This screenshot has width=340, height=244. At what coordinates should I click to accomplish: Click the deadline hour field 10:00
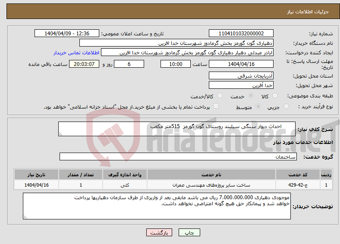click(176, 64)
